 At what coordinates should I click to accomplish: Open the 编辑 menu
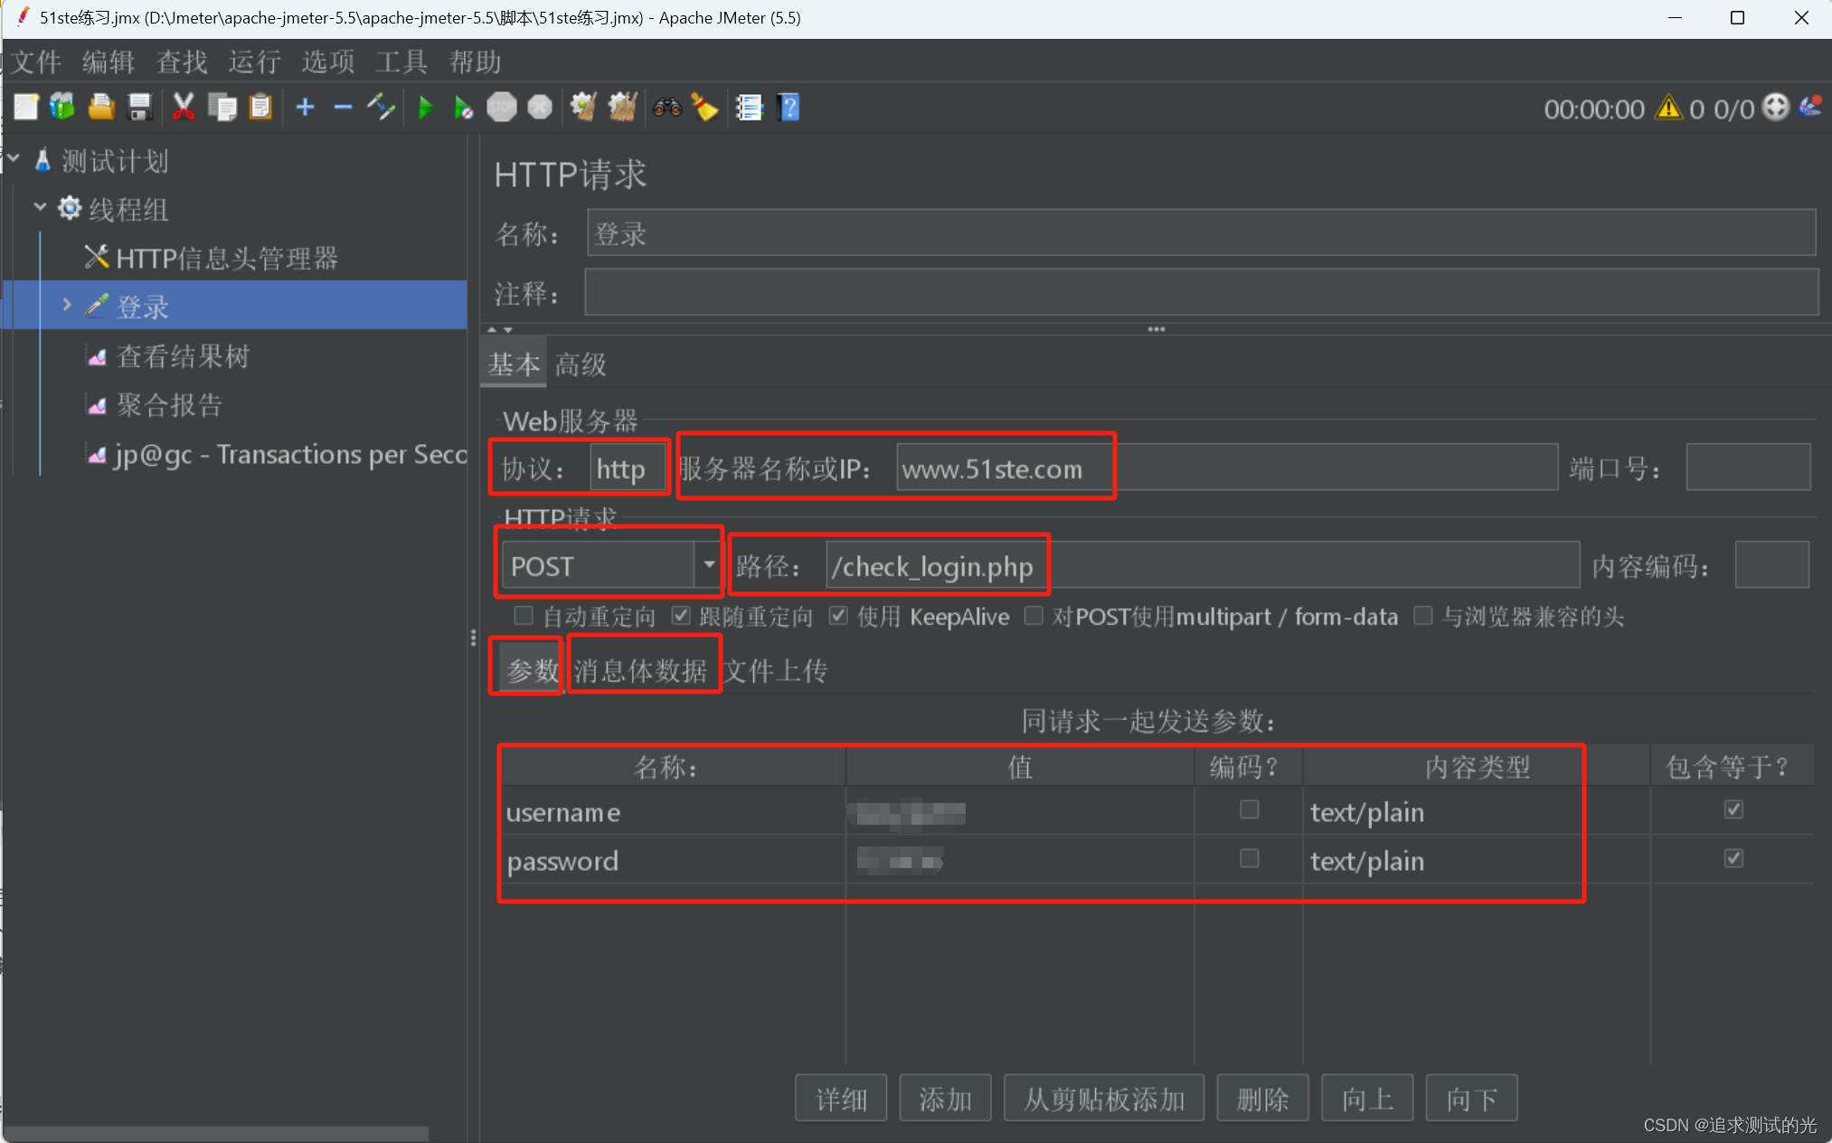[x=109, y=61]
